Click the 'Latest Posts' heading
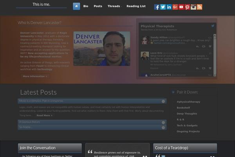235x157 pixels. 38,92
